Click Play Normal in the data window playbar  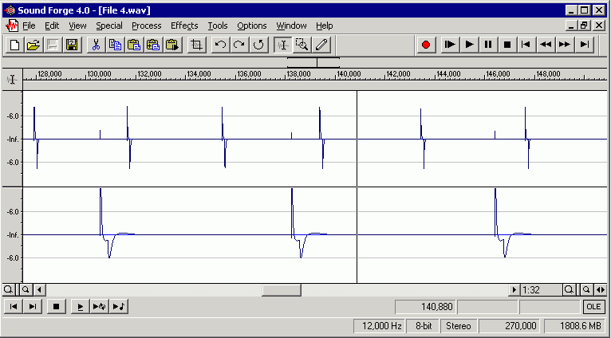81,306
